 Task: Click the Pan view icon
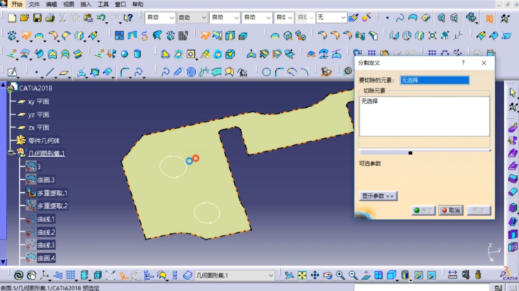tap(314, 275)
